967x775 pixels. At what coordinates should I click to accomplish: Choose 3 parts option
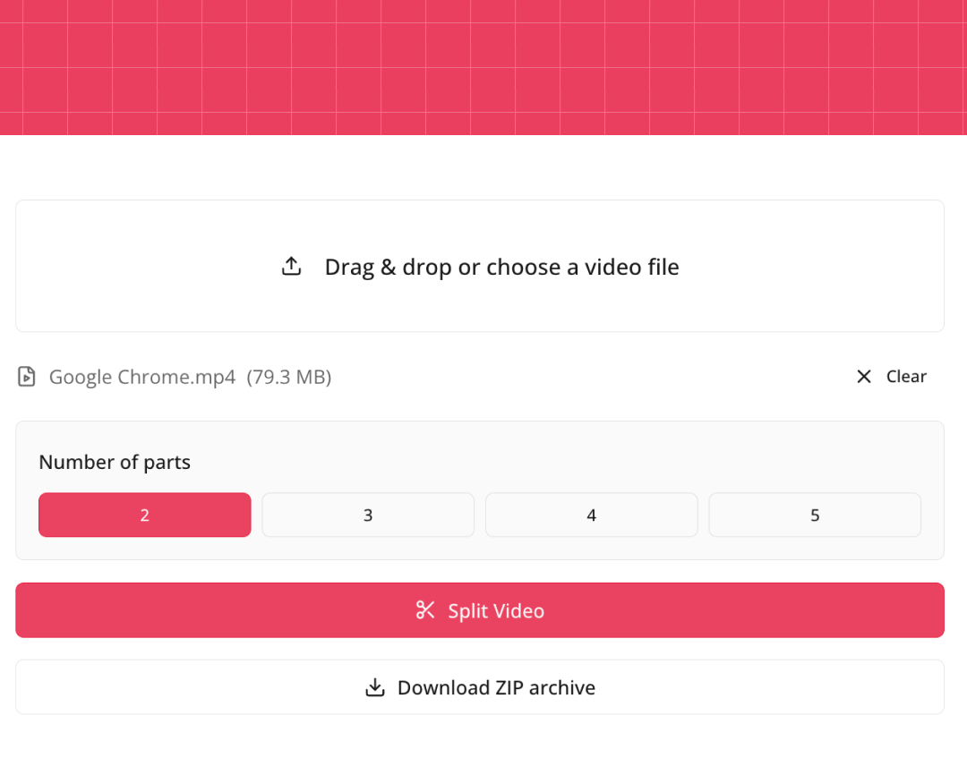[x=368, y=515]
